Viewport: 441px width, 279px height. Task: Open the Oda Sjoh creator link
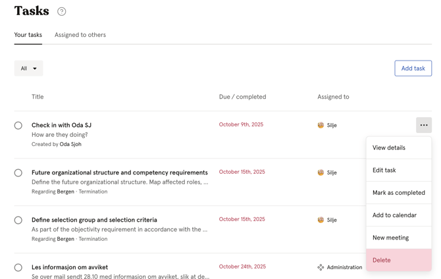(x=70, y=144)
